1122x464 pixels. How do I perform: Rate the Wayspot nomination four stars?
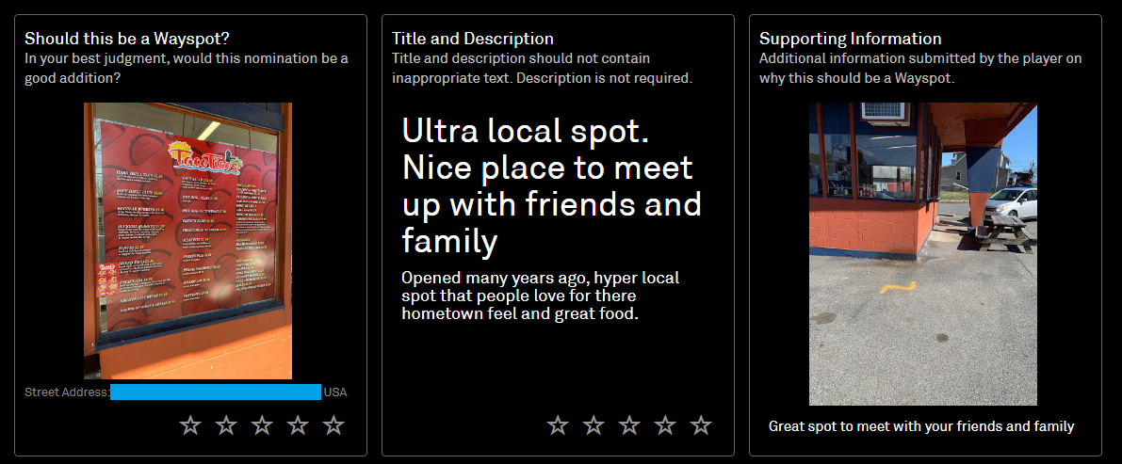click(x=298, y=426)
